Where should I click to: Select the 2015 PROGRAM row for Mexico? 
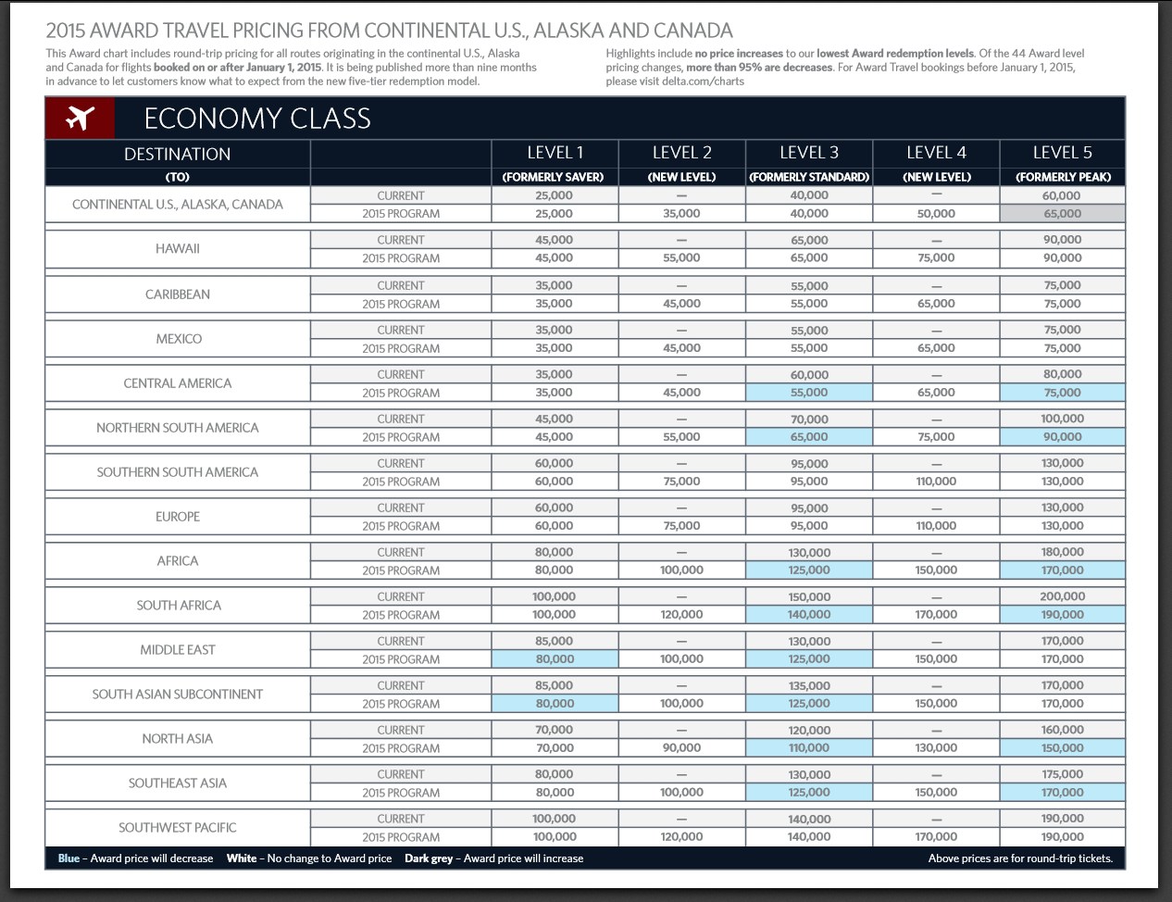pos(400,348)
